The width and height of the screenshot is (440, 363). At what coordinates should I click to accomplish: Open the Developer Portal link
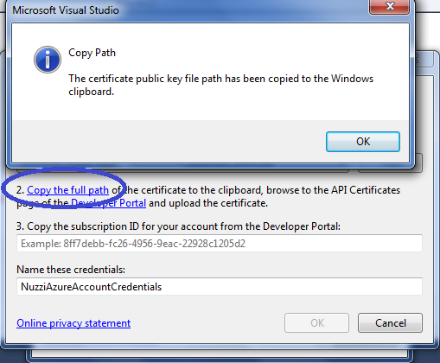pos(109,203)
